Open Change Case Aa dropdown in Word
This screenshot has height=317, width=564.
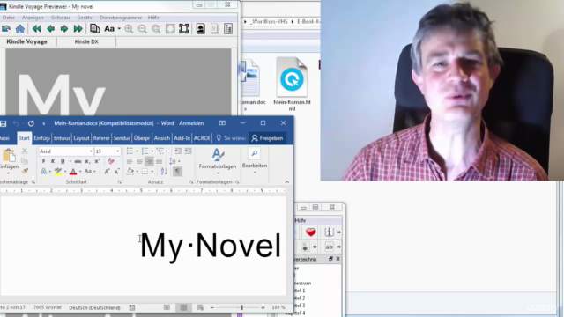point(90,172)
